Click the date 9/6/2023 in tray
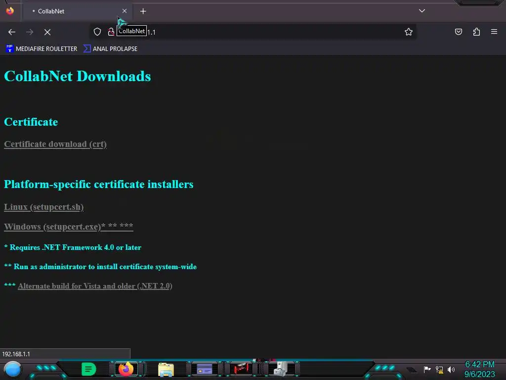506x380 pixels. [479, 374]
